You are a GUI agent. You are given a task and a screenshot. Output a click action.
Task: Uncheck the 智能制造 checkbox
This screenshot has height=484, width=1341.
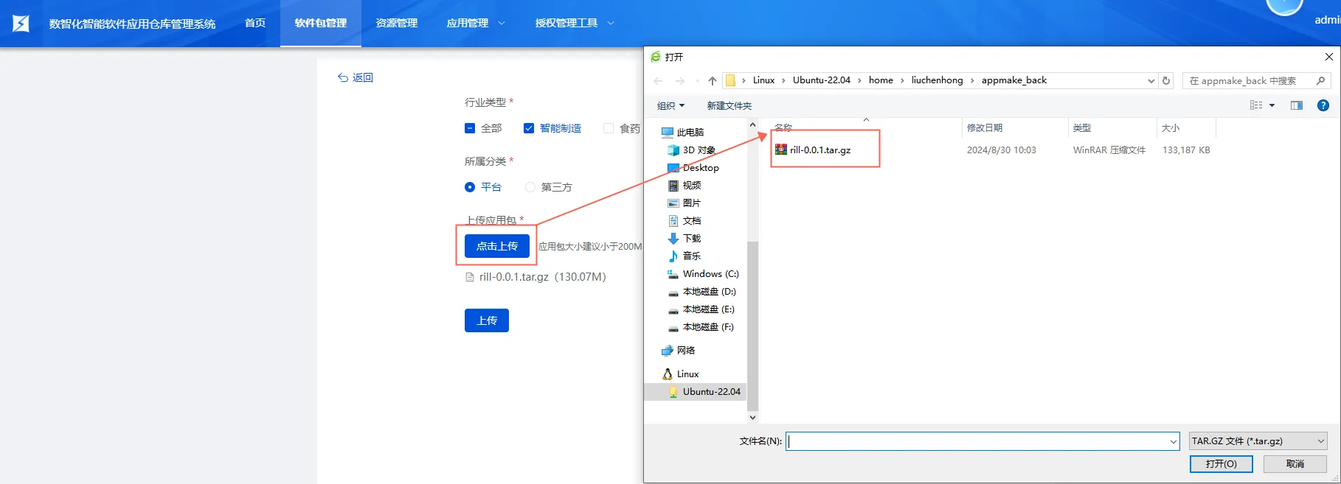click(529, 128)
